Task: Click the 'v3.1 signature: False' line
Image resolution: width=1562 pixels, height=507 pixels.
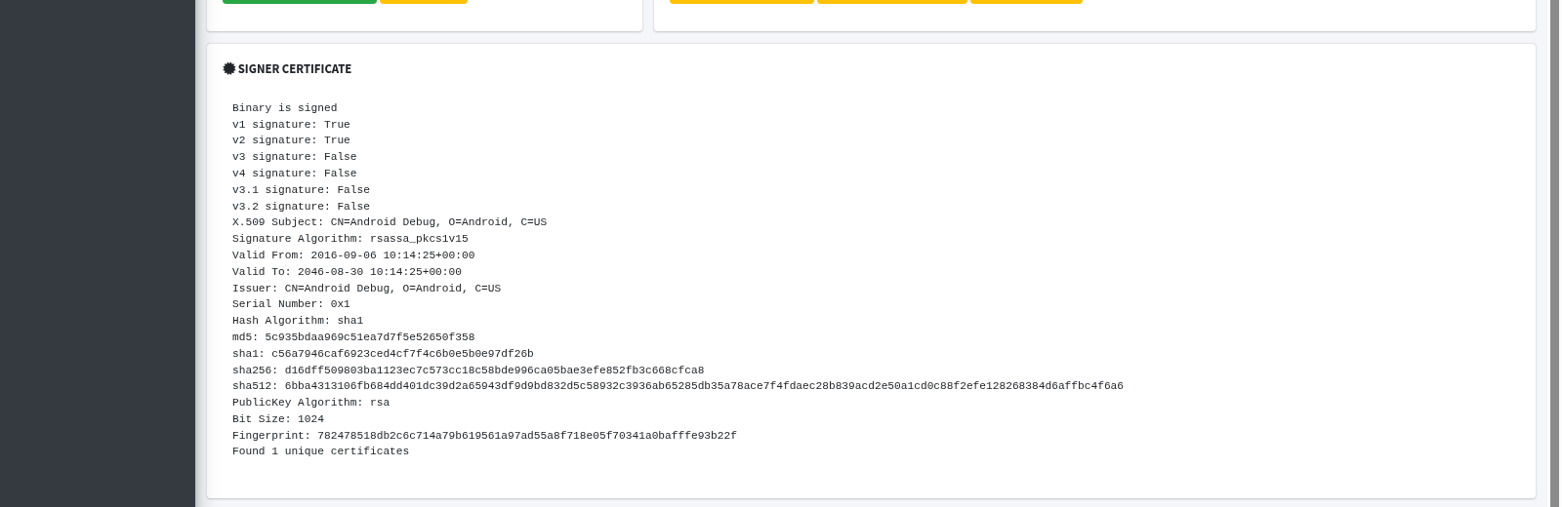Action: click(301, 190)
